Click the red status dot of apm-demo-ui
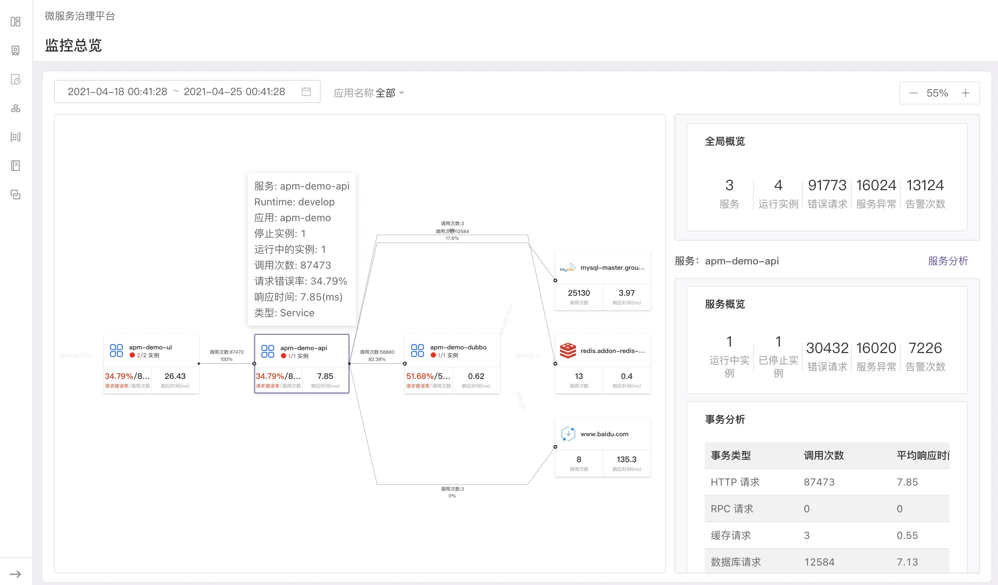The width and height of the screenshot is (998, 585). [x=132, y=355]
